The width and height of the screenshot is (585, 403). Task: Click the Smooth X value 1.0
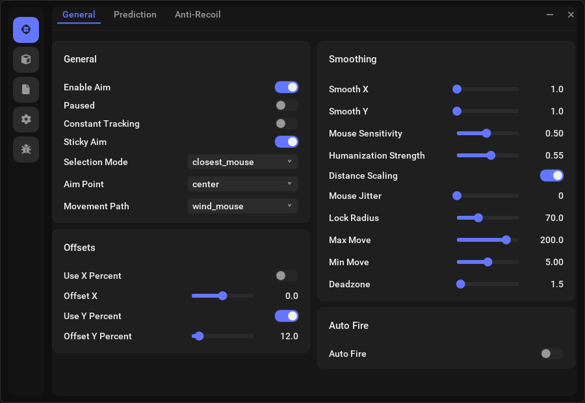(x=556, y=89)
